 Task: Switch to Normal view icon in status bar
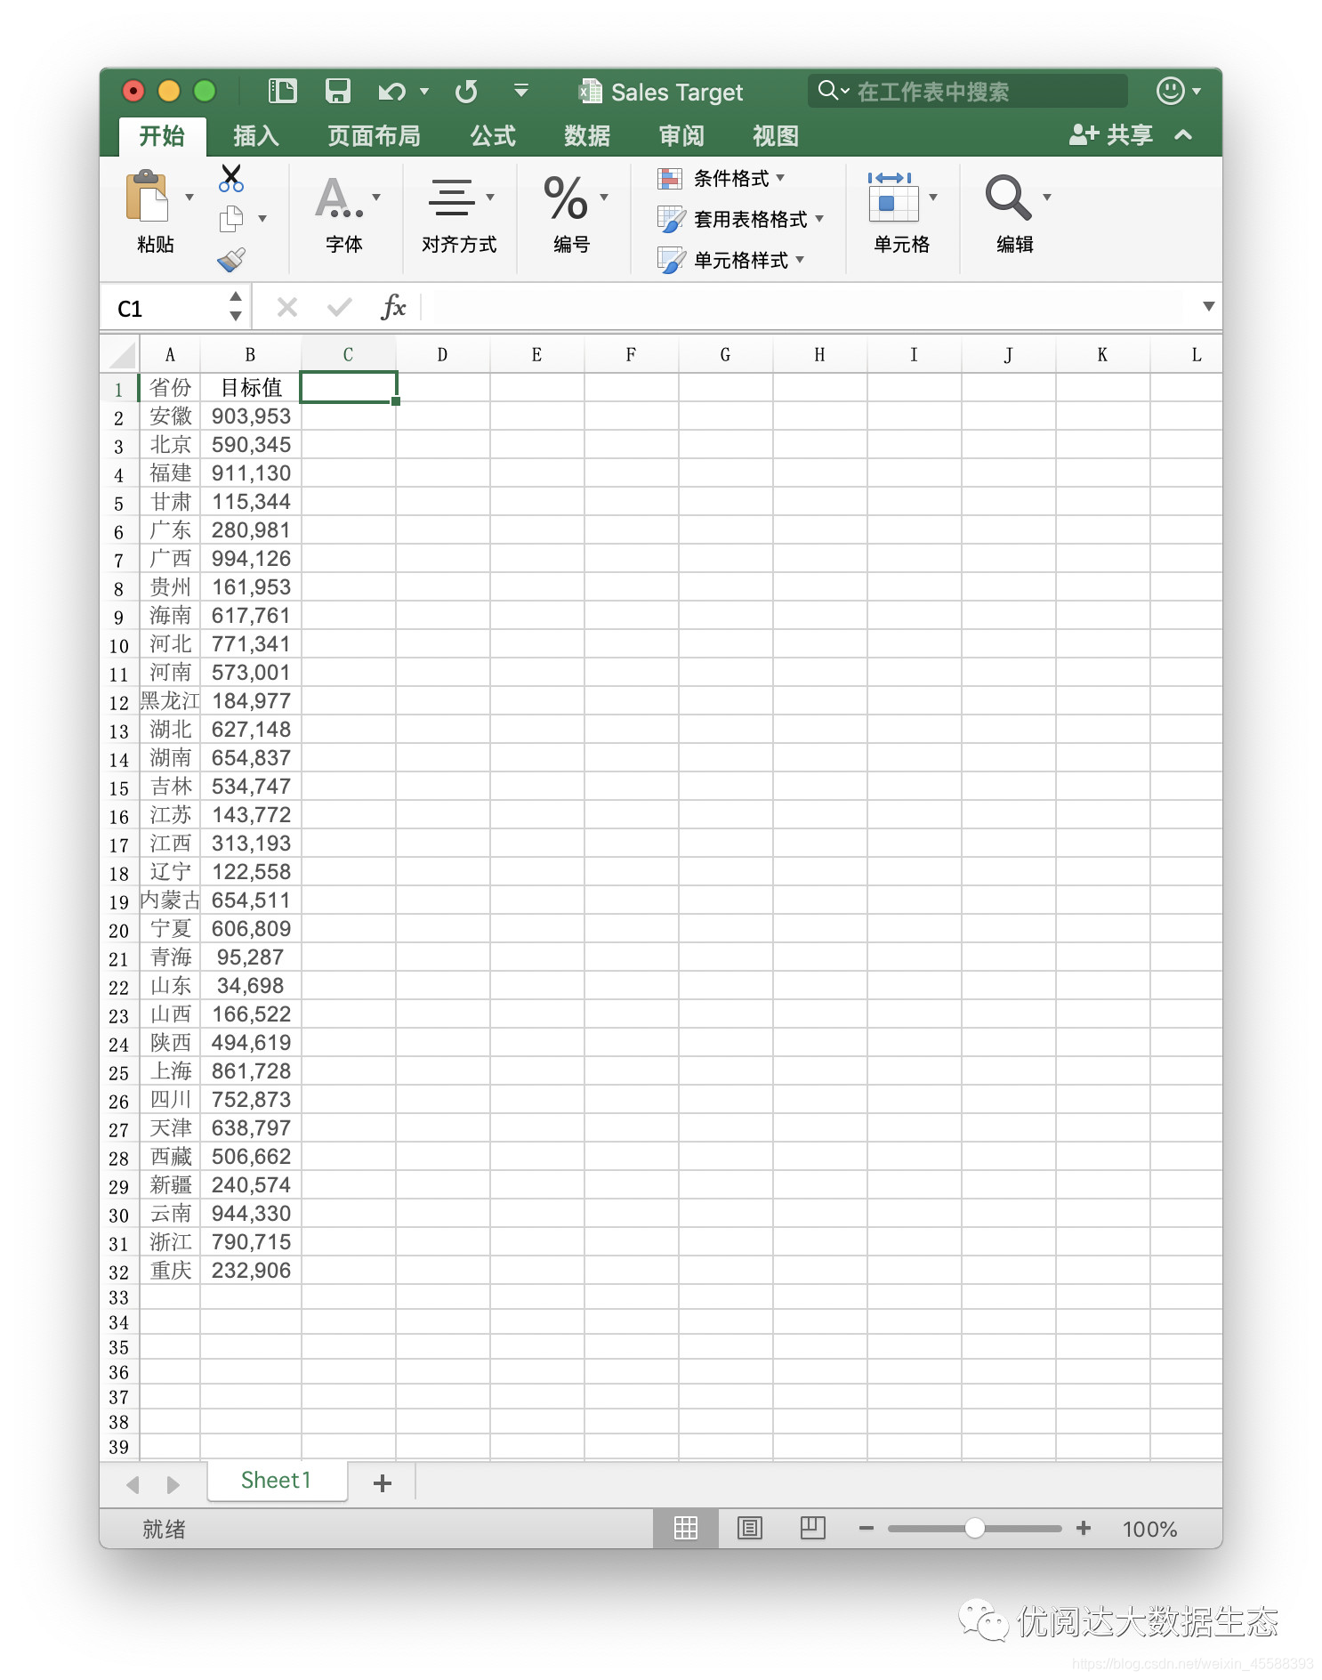[686, 1528]
